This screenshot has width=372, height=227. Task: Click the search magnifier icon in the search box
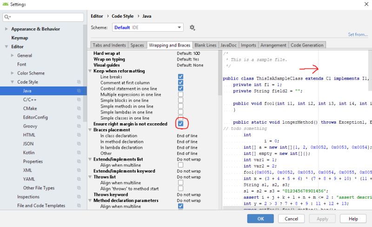(7, 17)
